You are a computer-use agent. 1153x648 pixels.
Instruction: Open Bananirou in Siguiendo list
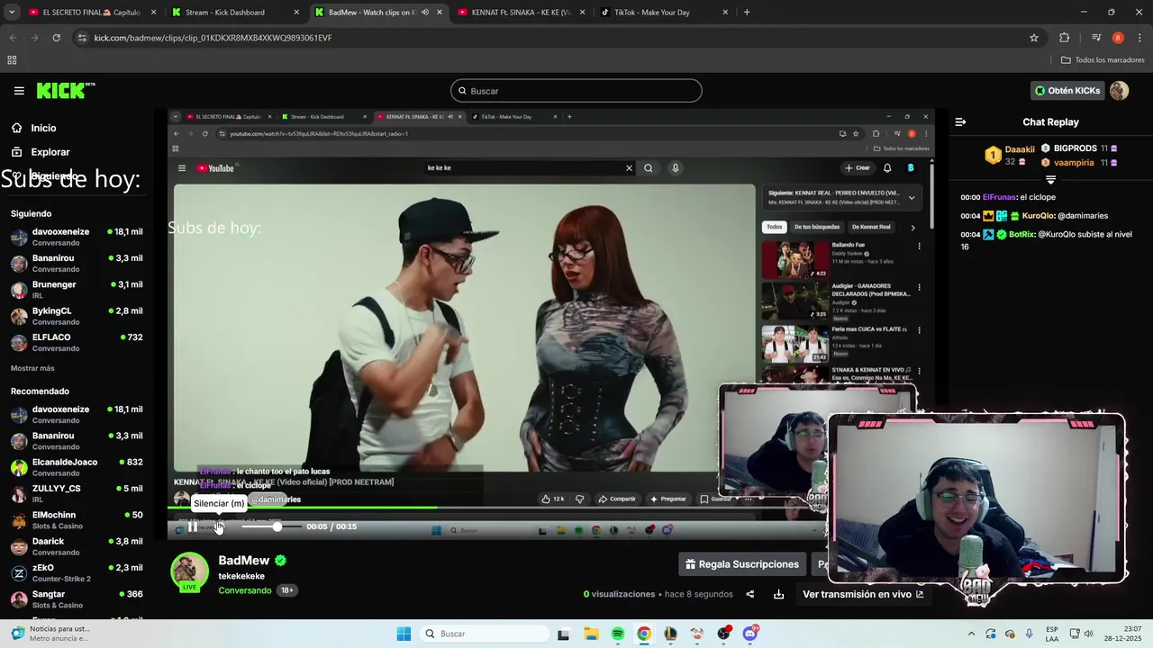pyautogui.click(x=77, y=263)
